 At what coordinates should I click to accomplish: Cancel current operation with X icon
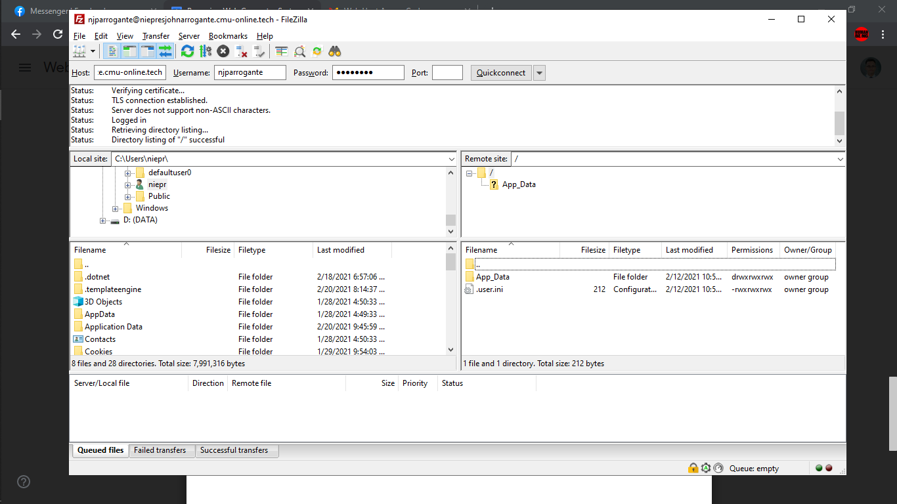pos(223,51)
